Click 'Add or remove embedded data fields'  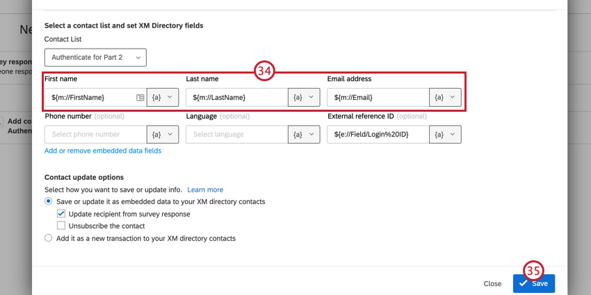pos(103,151)
